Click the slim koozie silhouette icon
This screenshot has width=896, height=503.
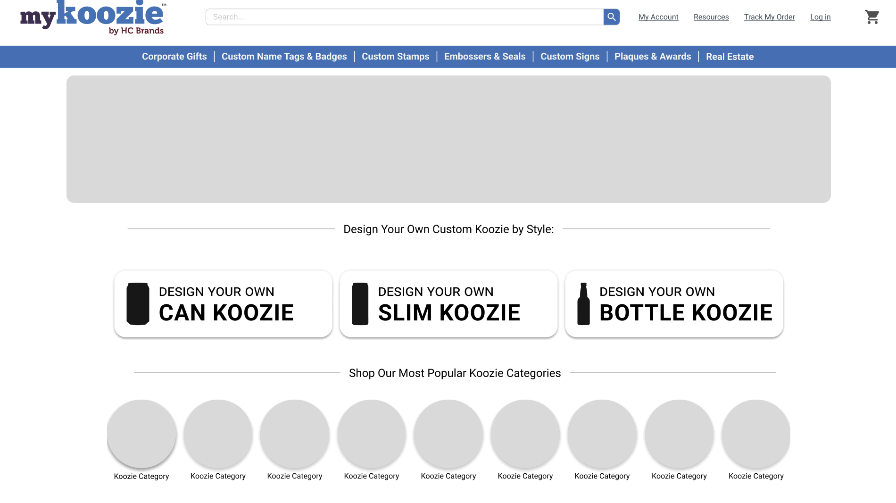tap(360, 304)
